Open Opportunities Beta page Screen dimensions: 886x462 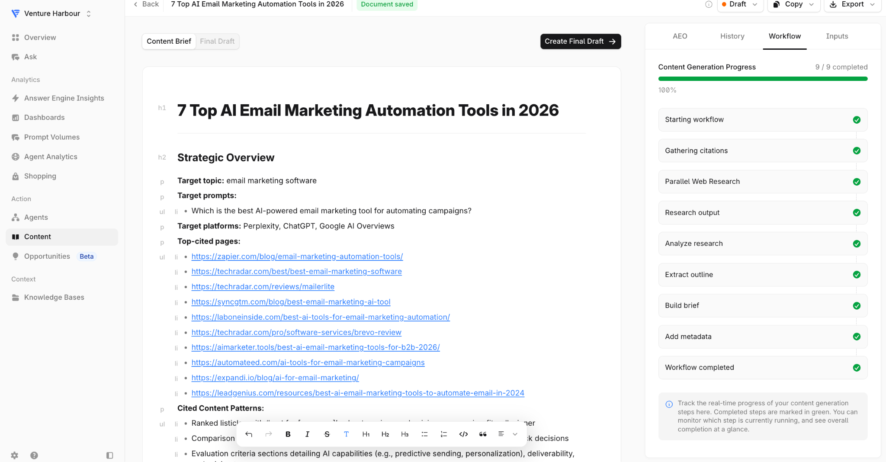62,256
